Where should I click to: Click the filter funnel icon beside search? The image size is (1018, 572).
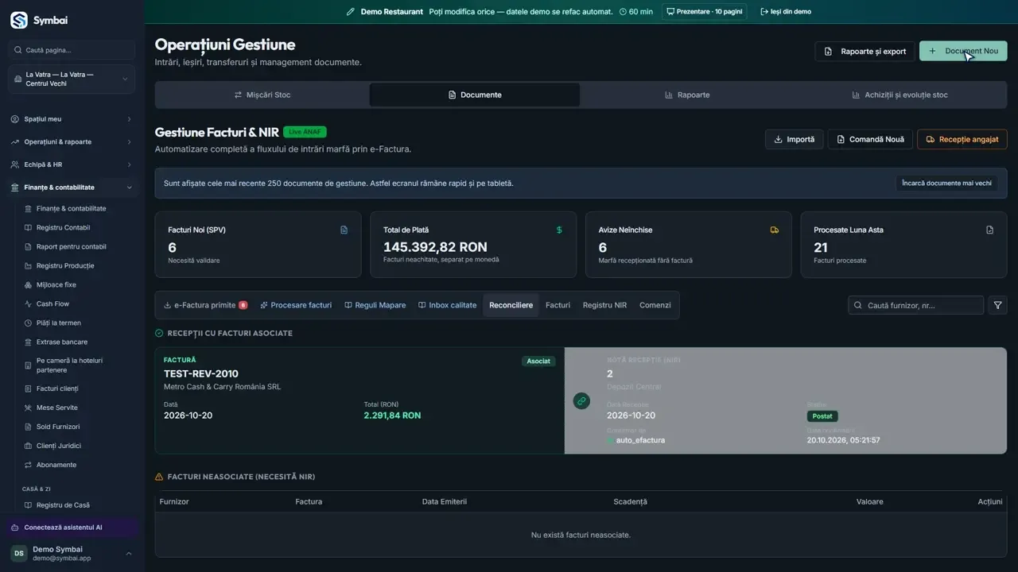(x=997, y=305)
